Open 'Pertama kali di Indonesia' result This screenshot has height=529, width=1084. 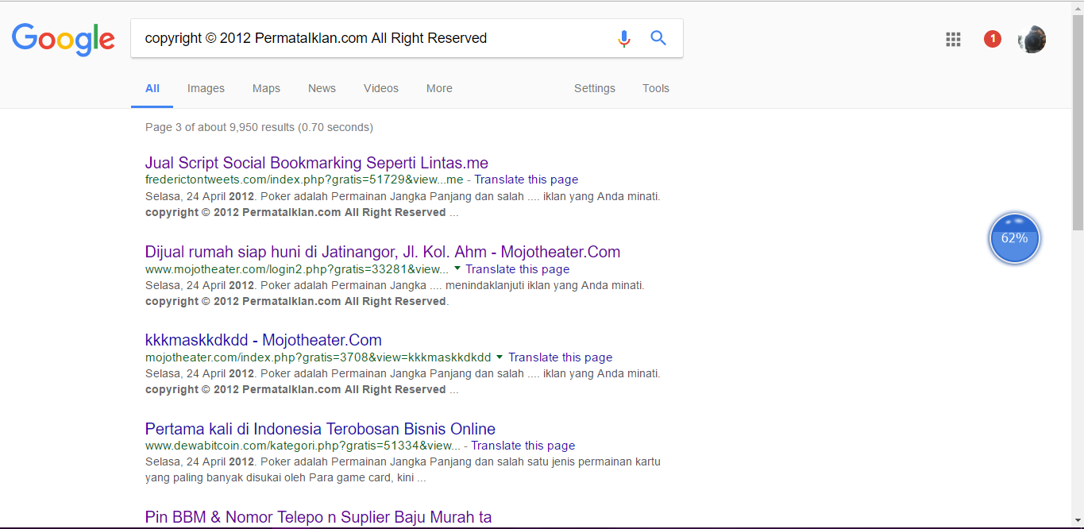[x=320, y=429]
